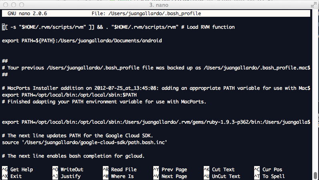This screenshot has width=319, height=180.
Task: Click the ^G Get Help shortcut
Action: click(x=18, y=170)
